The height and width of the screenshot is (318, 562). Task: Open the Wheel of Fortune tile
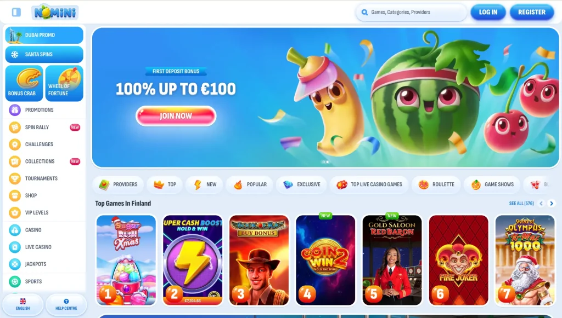tap(64, 83)
